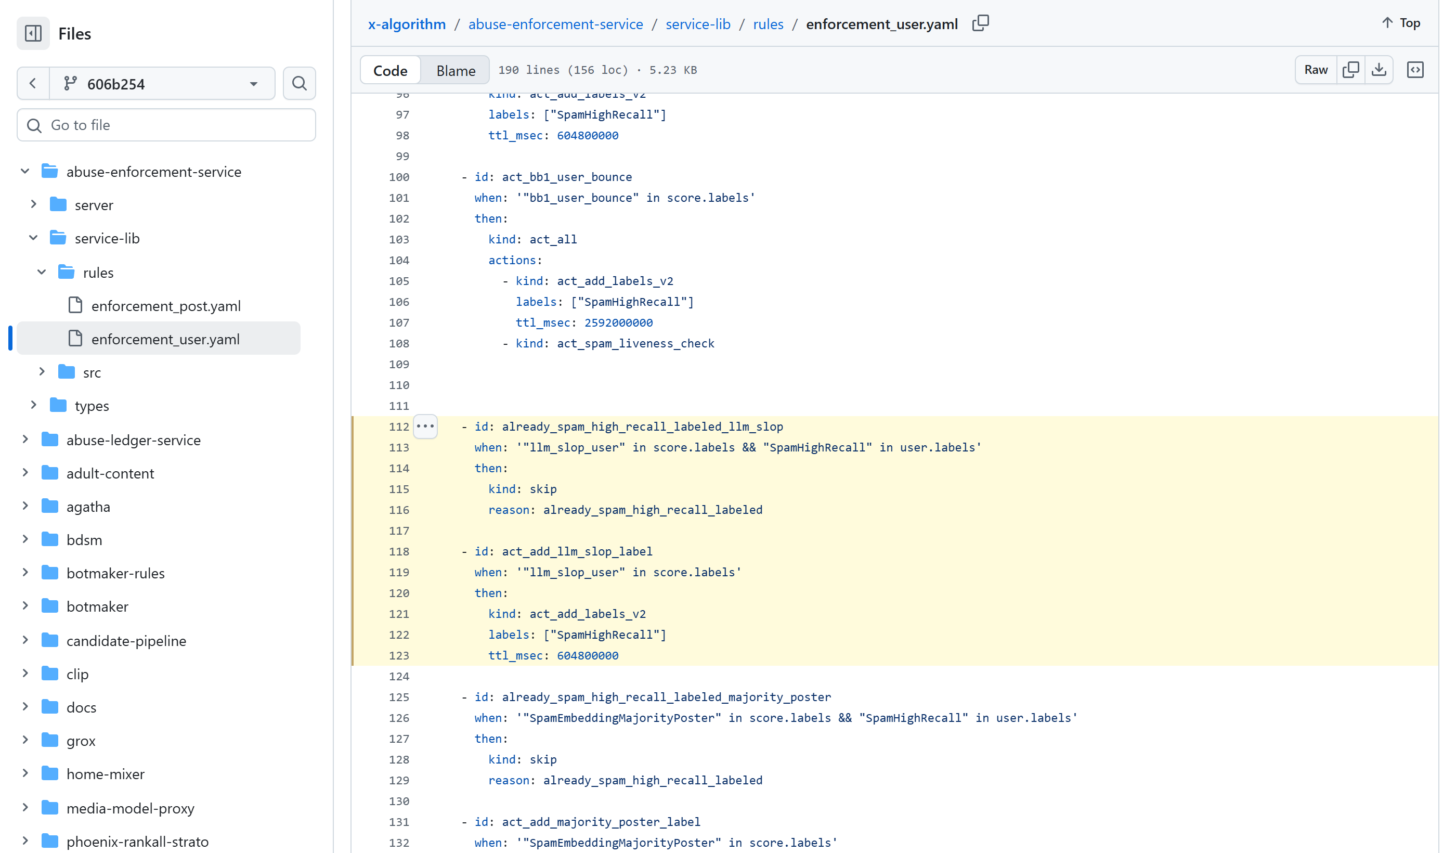Image resolution: width=1456 pixels, height=853 pixels.
Task: Open the bdsm folder
Action: (x=84, y=540)
